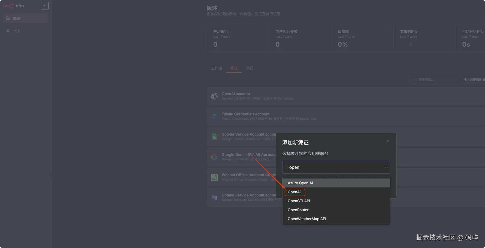This screenshot has height=248, width=485.
Task: Select the 凭证 tab
Action: point(234,68)
